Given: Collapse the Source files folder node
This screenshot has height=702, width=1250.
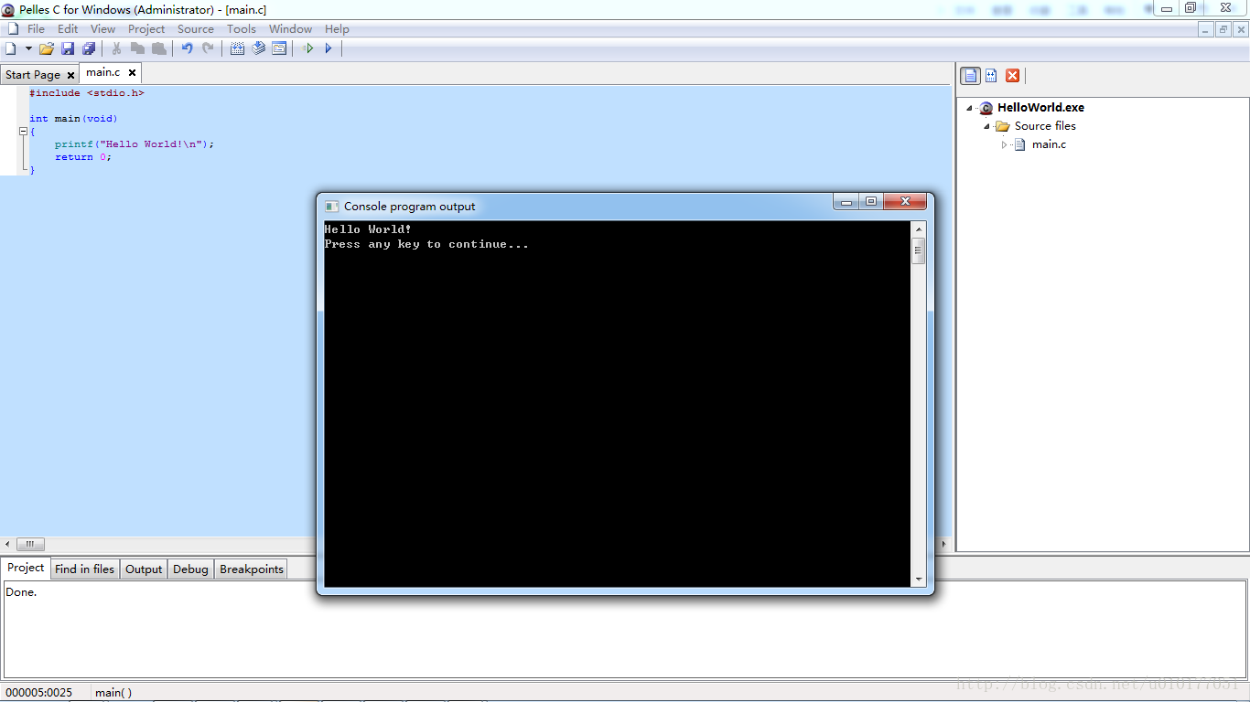Looking at the screenshot, I should click(986, 126).
